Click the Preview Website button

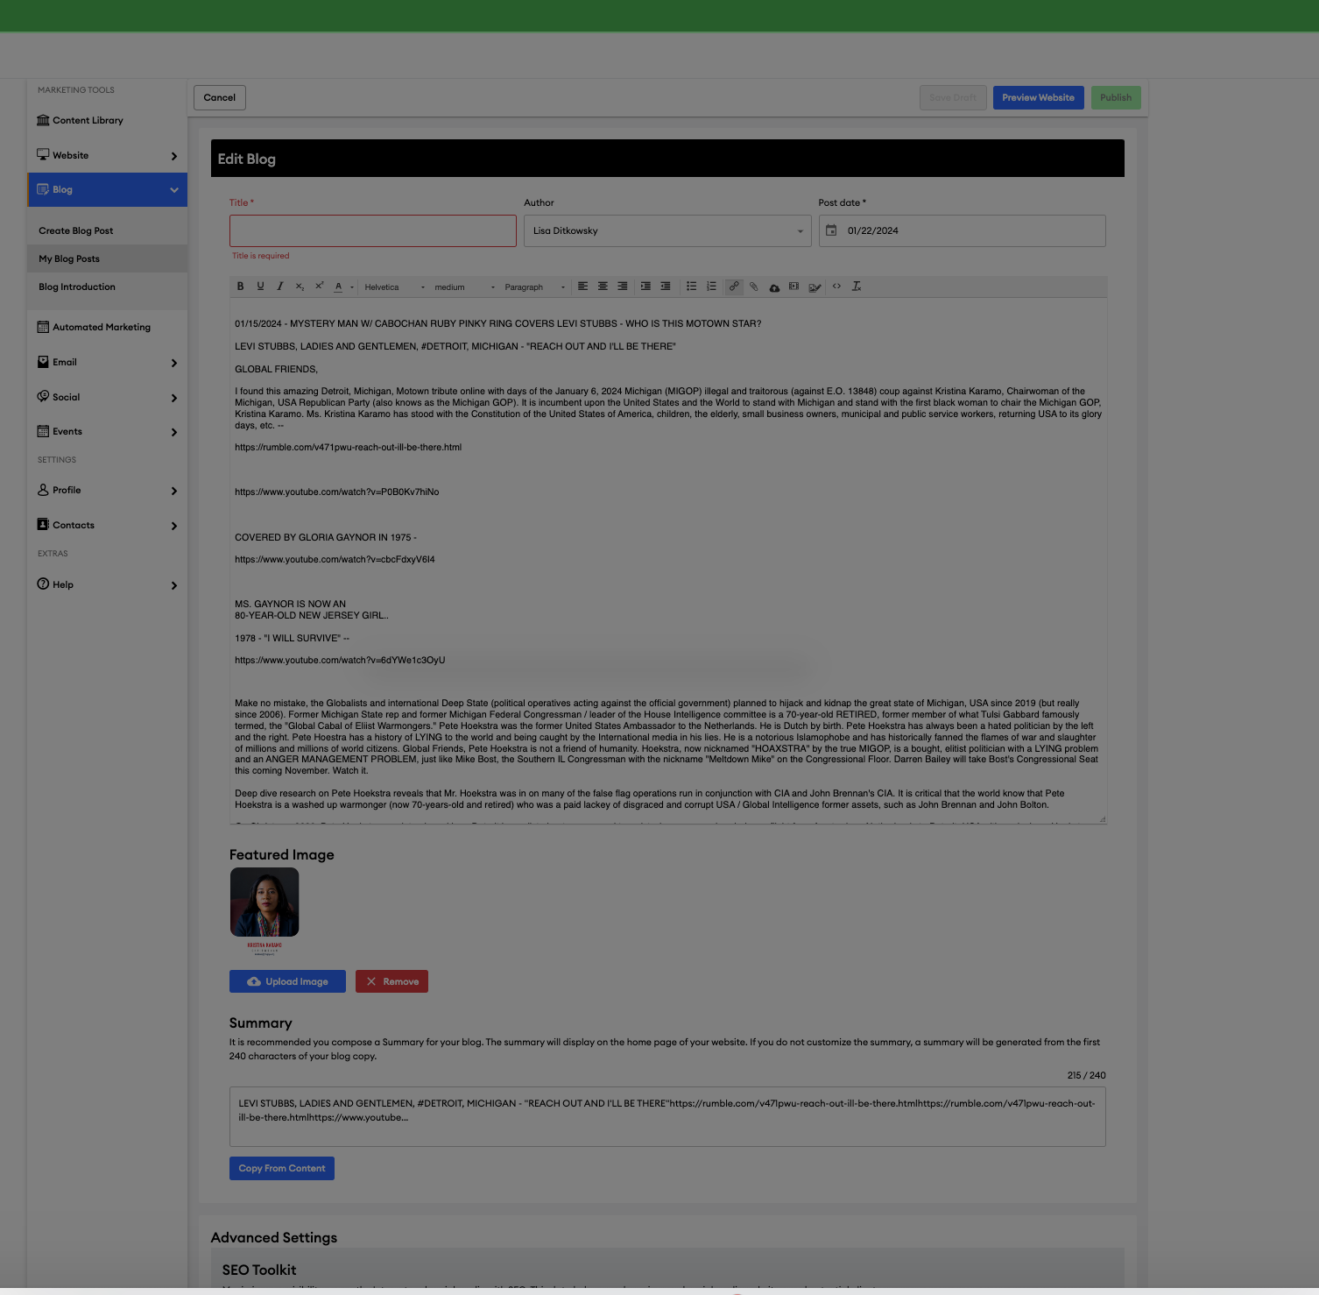click(x=1038, y=98)
